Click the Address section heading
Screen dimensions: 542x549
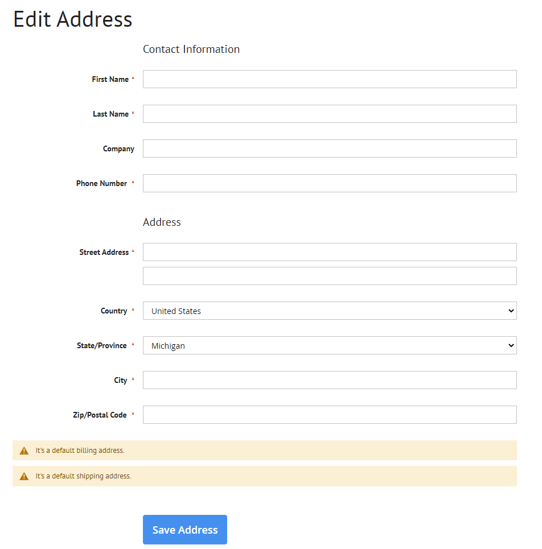(x=162, y=222)
